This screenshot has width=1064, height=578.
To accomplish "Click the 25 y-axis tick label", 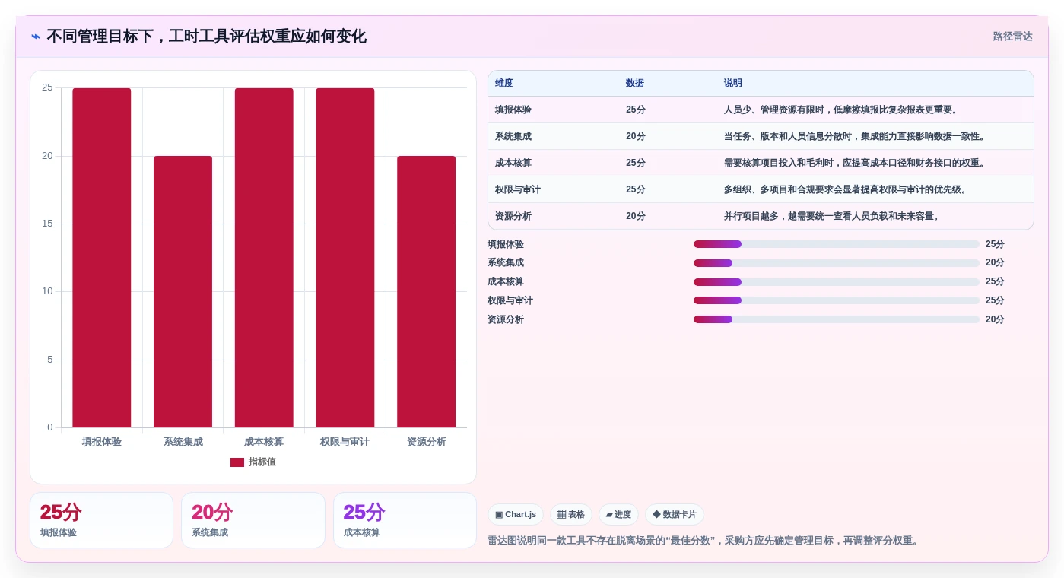I will [47, 87].
